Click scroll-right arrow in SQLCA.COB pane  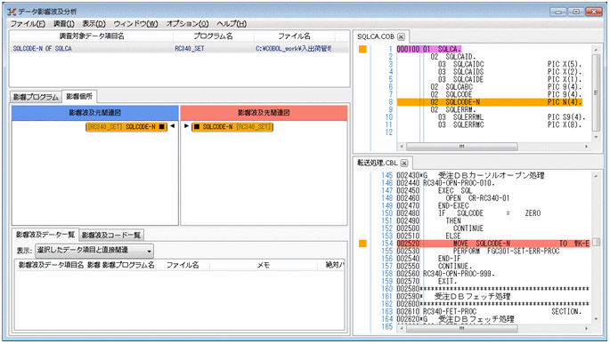tap(586, 147)
